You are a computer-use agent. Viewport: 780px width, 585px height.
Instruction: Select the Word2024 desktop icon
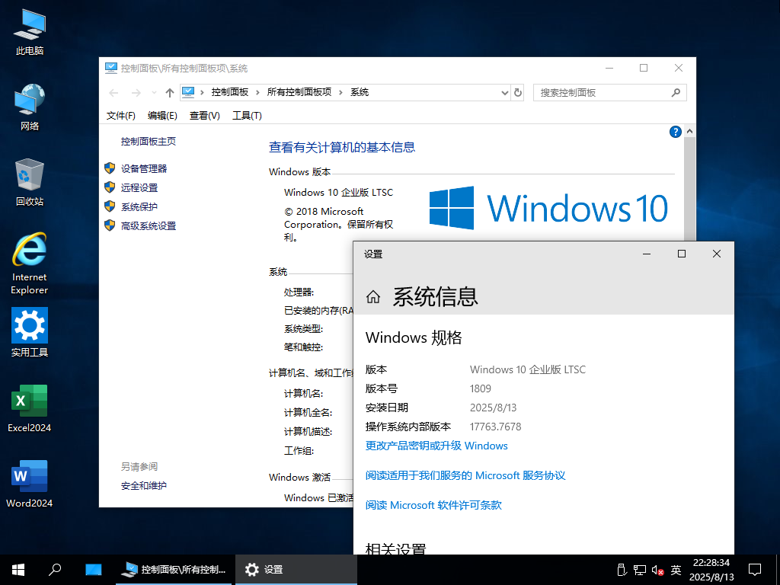point(30,484)
